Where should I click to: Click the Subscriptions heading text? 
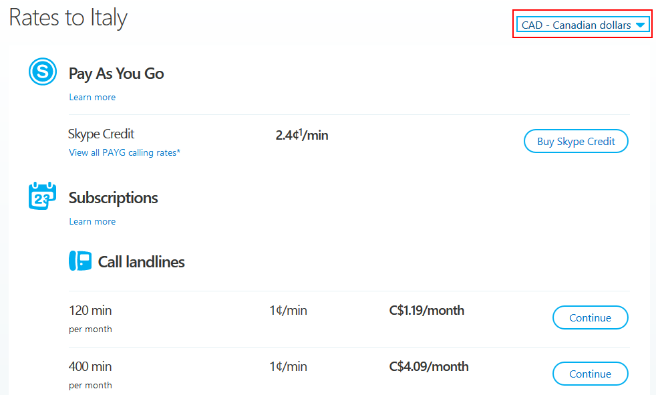114,198
